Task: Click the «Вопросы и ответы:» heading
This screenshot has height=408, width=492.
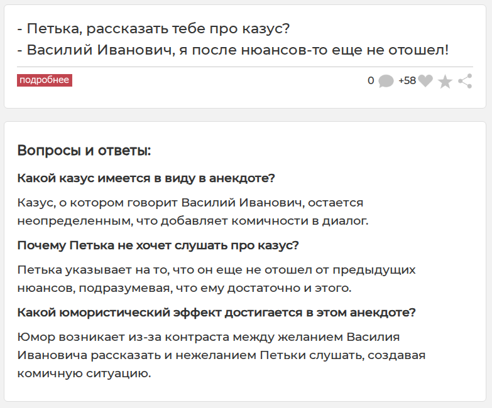Action: 84,151
